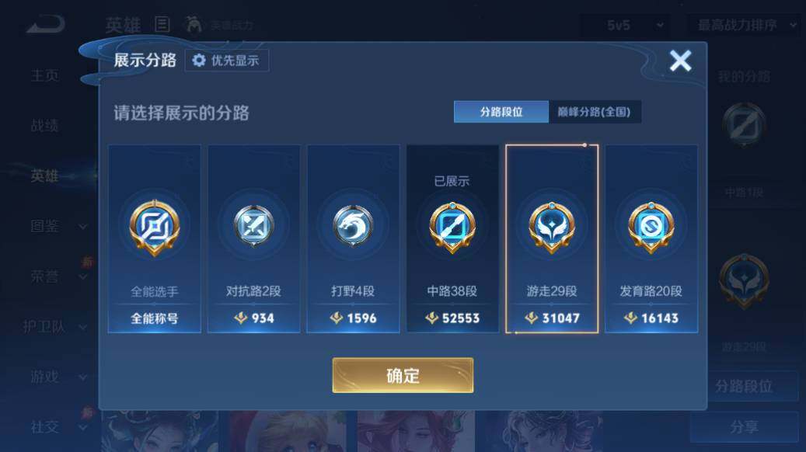Click the back arrow icon

pos(47,25)
